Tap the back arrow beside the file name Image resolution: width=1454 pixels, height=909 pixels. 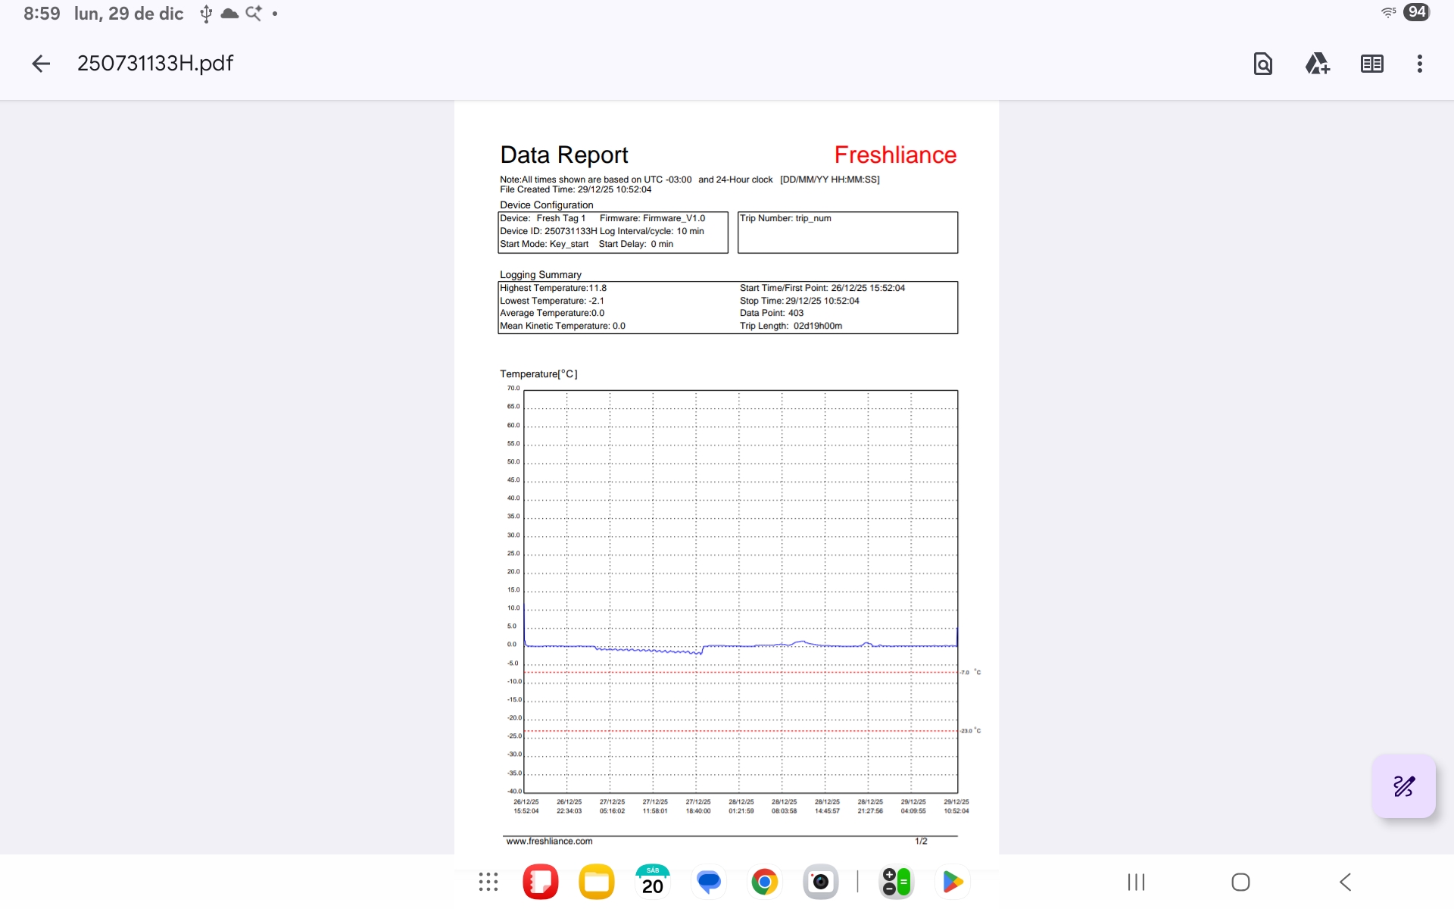point(41,64)
